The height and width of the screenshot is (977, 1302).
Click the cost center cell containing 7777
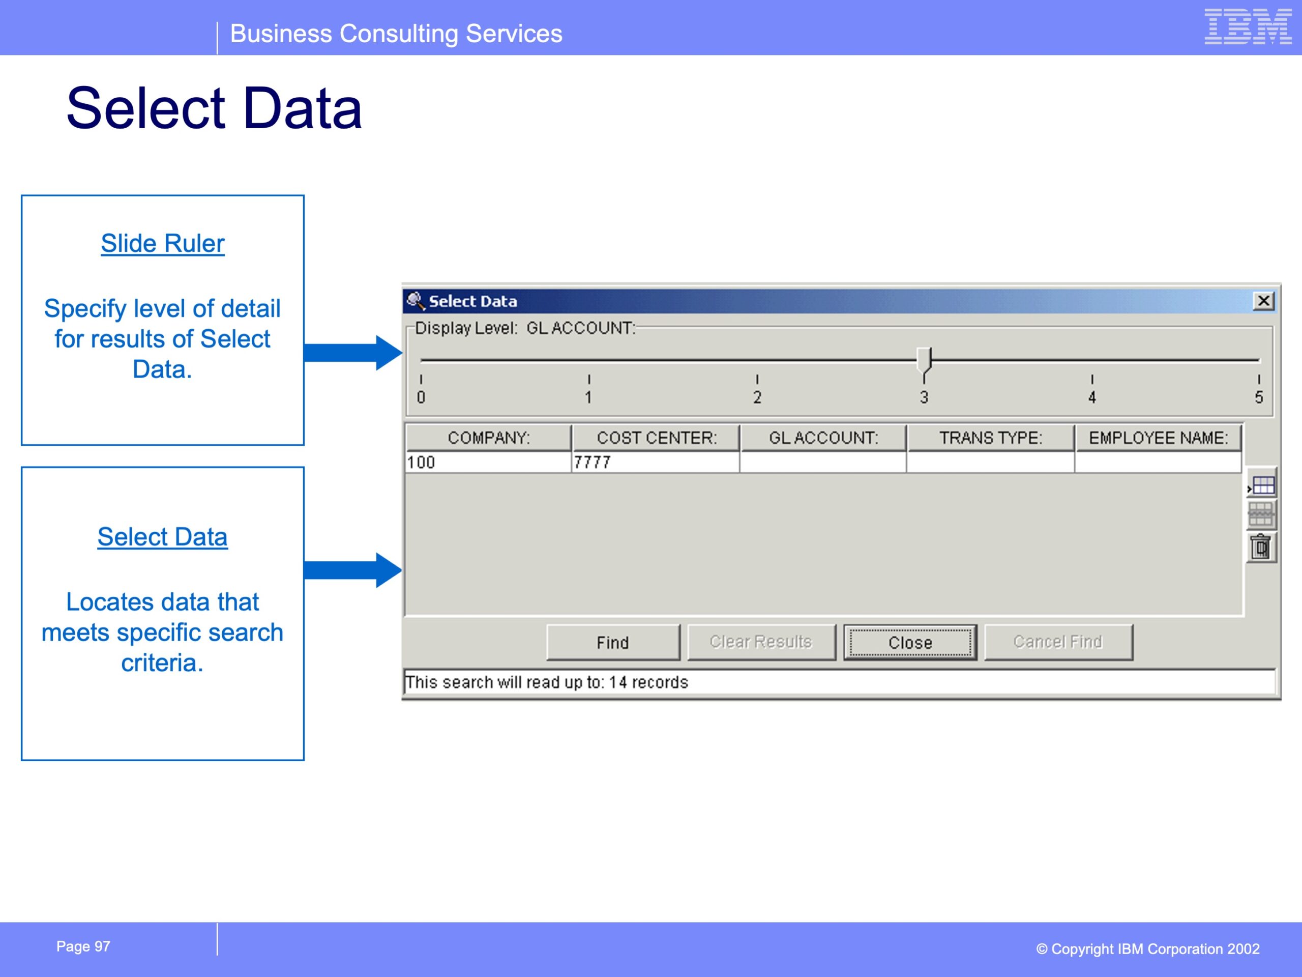click(656, 462)
